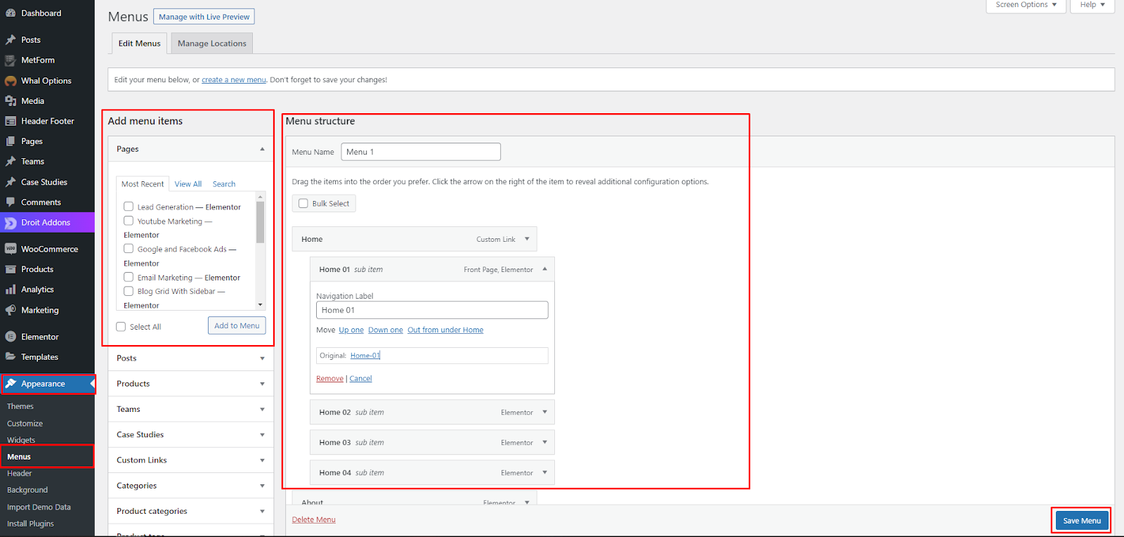Expand the Home custom link menu item

coord(527,239)
